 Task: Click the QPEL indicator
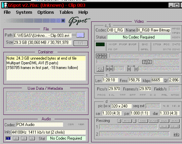[x=145, y=49]
